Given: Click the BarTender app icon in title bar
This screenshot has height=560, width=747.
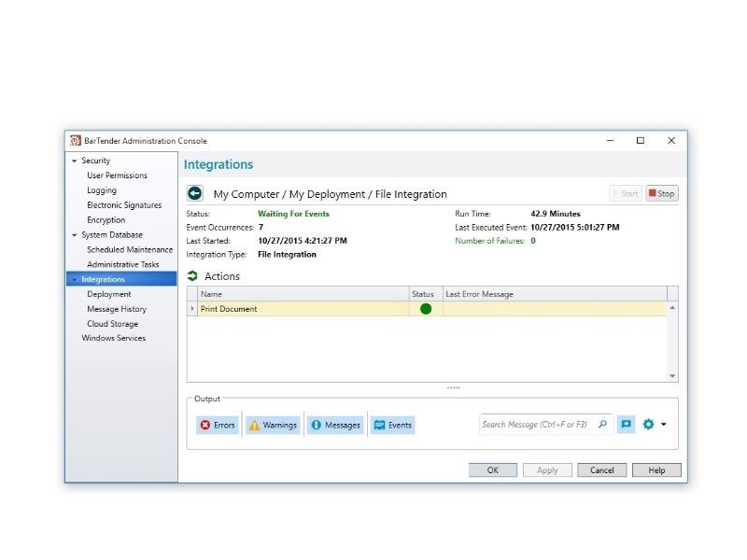Looking at the screenshot, I should [x=76, y=141].
